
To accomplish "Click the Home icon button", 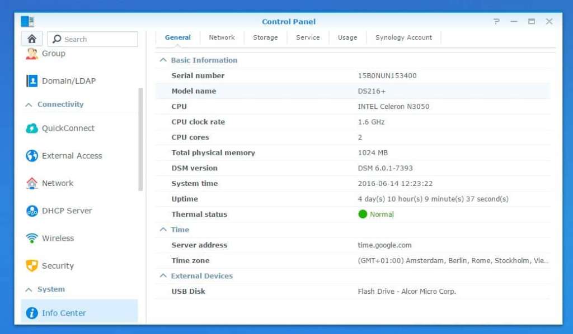I will pyautogui.click(x=32, y=39).
